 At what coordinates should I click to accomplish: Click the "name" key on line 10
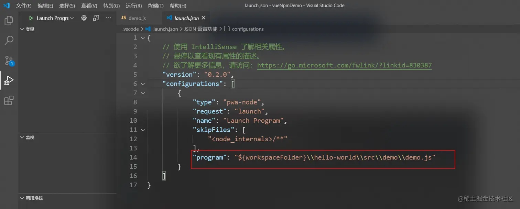[x=204, y=121]
